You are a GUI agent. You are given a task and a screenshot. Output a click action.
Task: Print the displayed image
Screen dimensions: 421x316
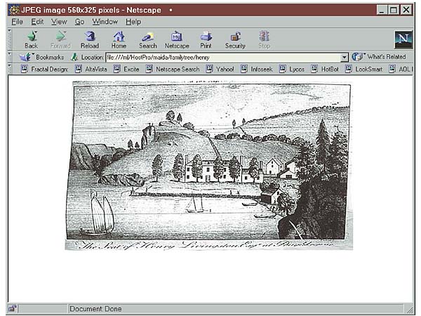point(206,39)
